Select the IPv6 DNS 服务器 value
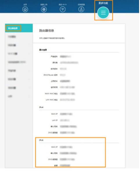140x171 pixels. pos(67,159)
